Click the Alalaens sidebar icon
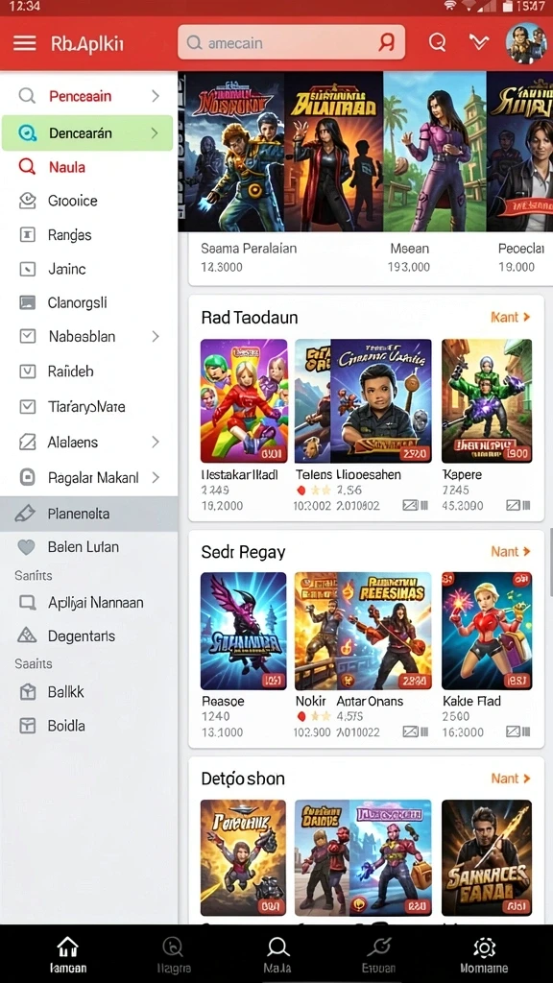 tap(28, 442)
